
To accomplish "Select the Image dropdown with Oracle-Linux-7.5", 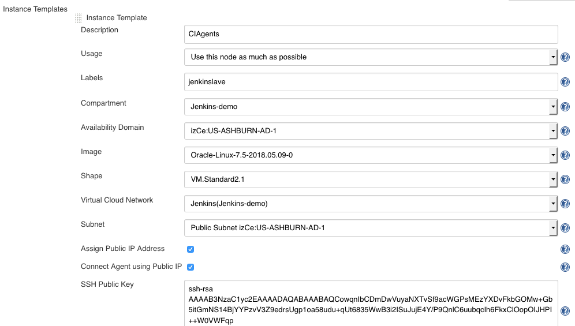I will (370, 155).
